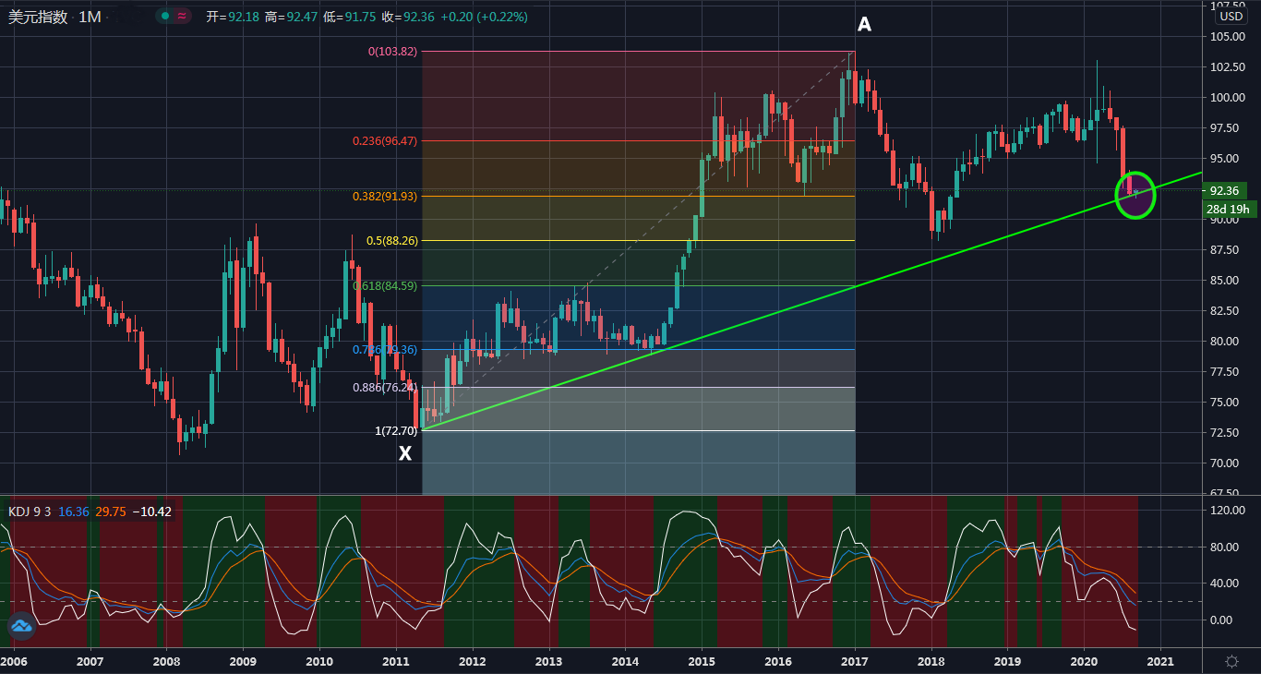1261x674 pixels.
Task: Click the 美元指数 symbol title
Action: coord(38,17)
